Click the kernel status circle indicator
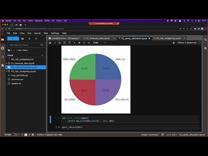 199,43
